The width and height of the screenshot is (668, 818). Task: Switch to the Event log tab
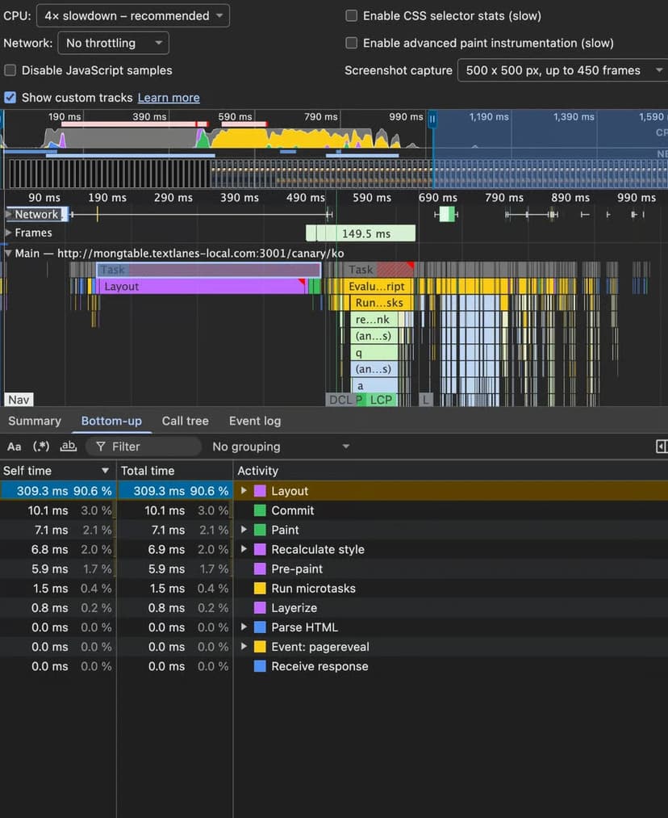click(255, 421)
